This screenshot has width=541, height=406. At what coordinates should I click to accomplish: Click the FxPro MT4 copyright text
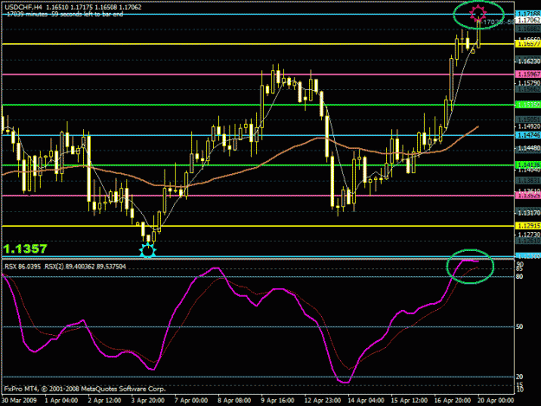point(85,389)
